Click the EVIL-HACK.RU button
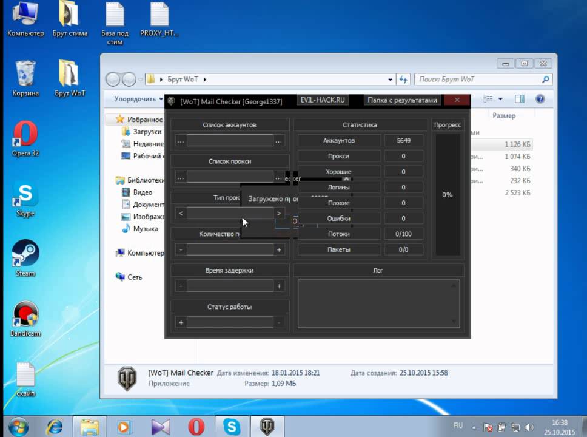587x437 pixels. click(x=323, y=100)
